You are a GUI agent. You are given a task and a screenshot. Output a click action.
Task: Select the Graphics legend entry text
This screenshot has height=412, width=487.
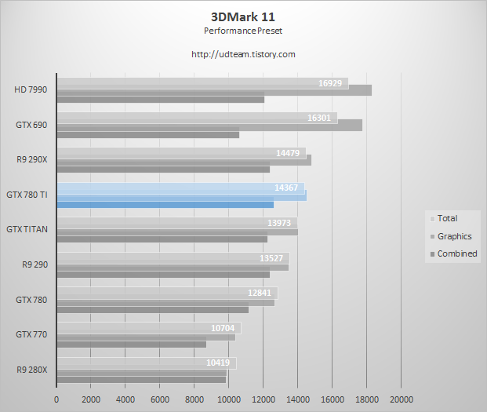455,236
